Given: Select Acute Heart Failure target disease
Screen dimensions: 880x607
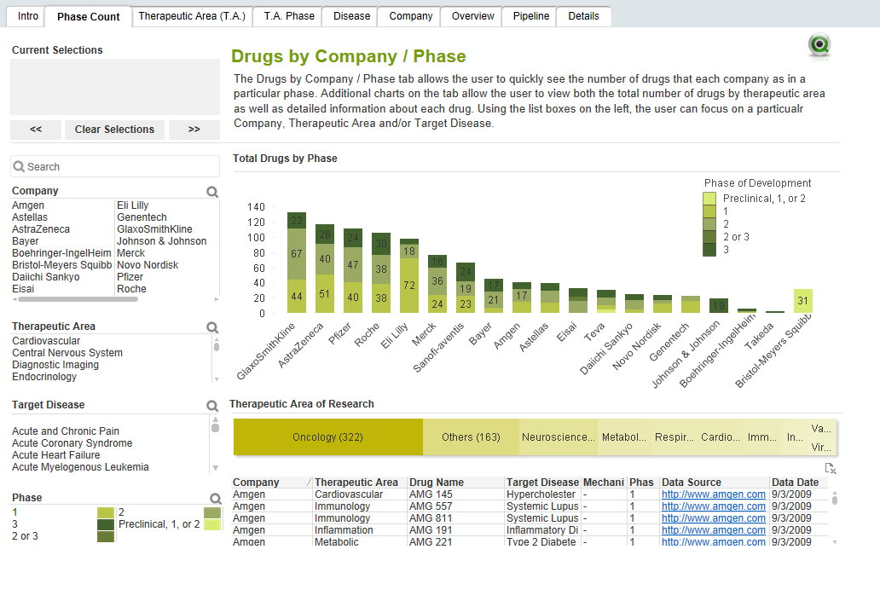Looking at the screenshot, I should pyautogui.click(x=56, y=455).
